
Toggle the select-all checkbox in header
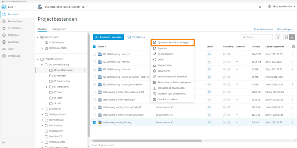(94, 47)
